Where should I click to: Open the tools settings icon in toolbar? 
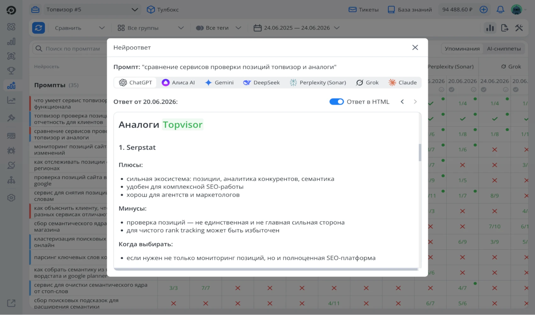[519, 28]
